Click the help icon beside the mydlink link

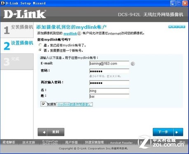[x=79, y=33]
